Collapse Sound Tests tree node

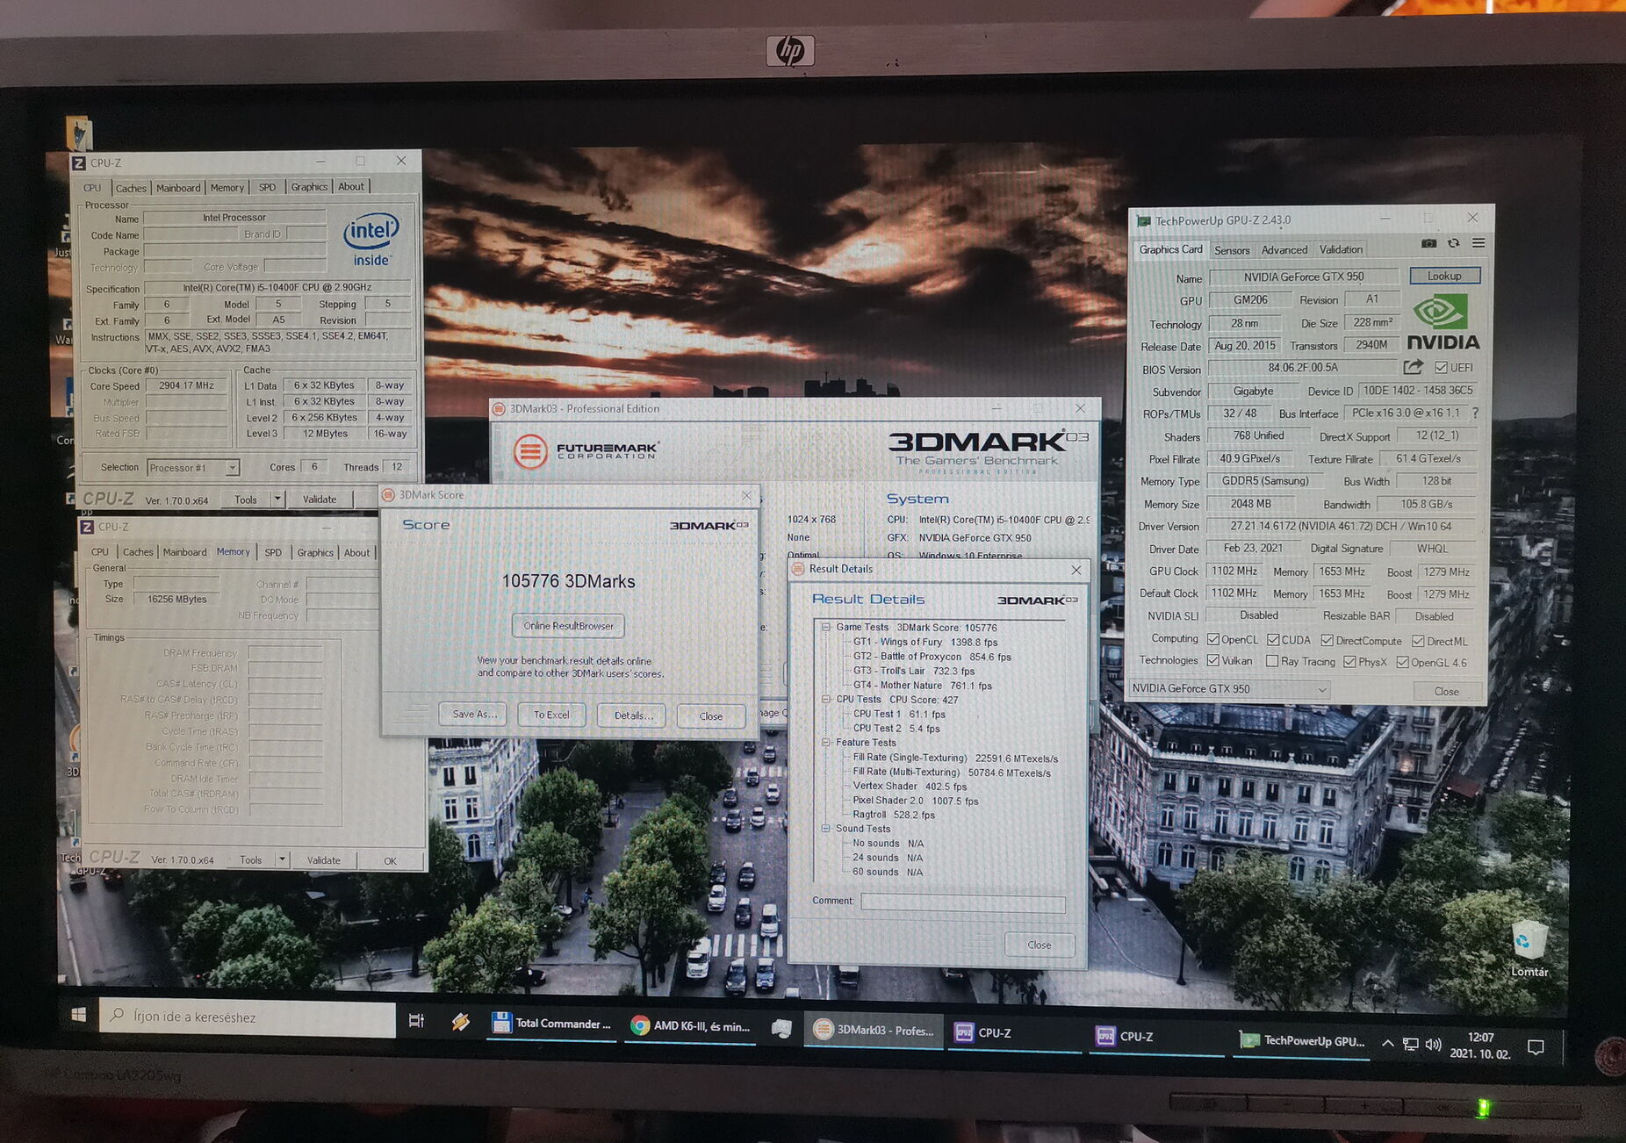tap(826, 829)
